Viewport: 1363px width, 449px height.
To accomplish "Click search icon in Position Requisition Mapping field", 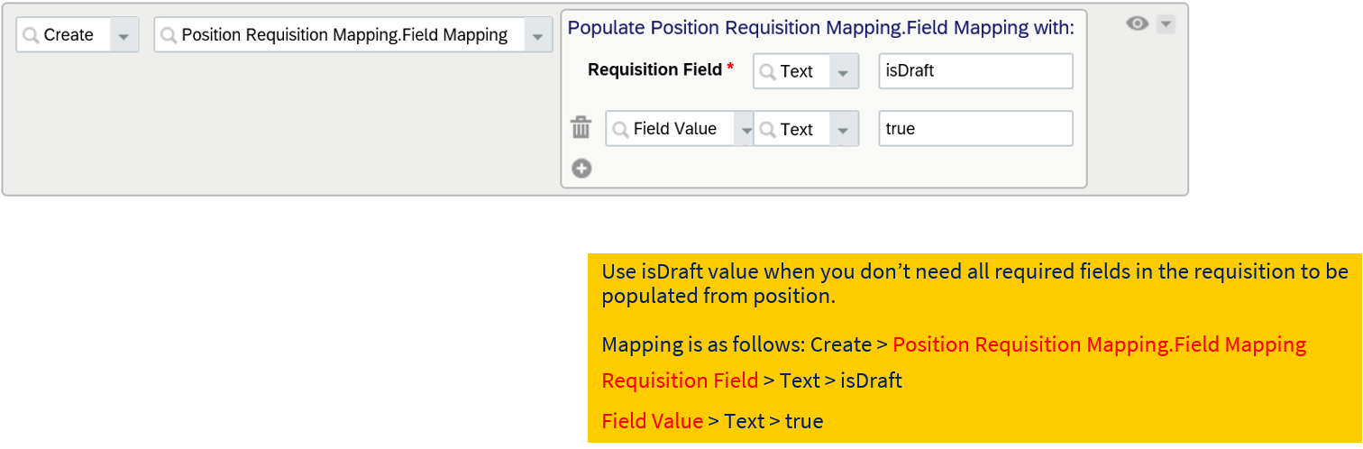I will pyautogui.click(x=169, y=35).
